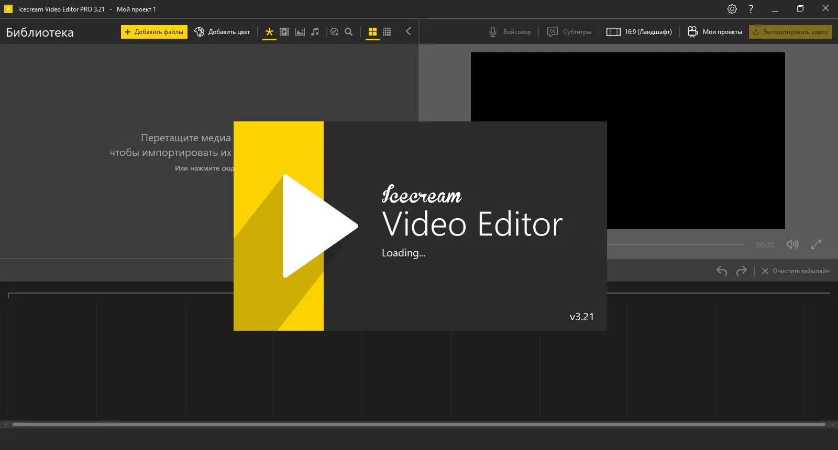Image resolution: width=838 pixels, height=450 pixels.
Task: Switch to small grid view
Action: [387, 32]
